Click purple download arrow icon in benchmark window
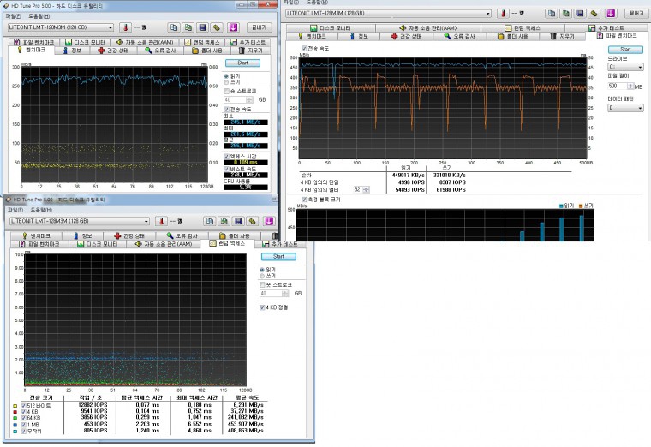The height and width of the screenshot is (447, 651). pyautogui.click(x=233, y=27)
